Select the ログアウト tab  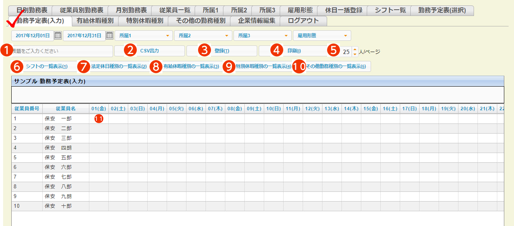(303, 21)
